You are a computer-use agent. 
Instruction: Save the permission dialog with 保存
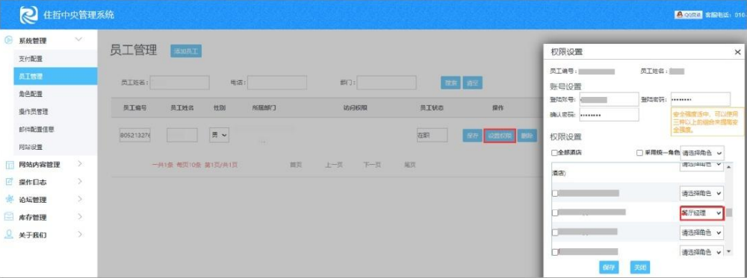coord(608,267)
